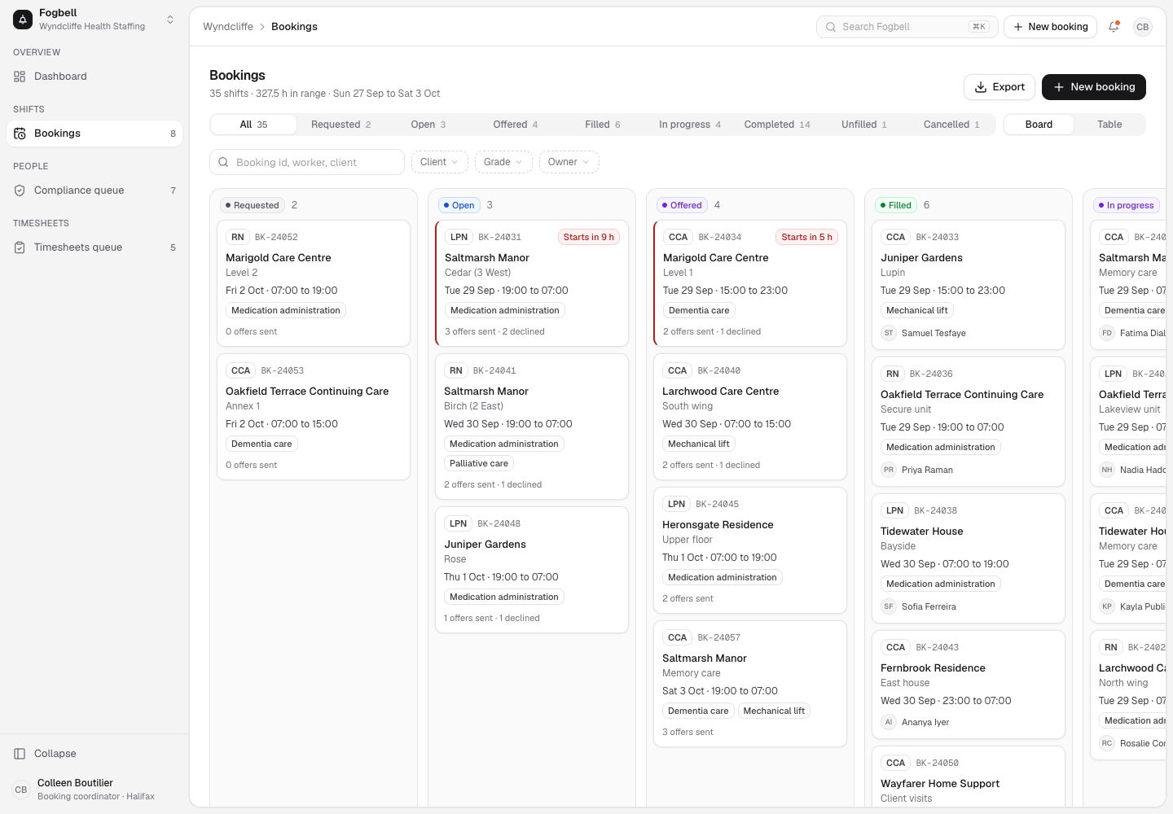The image size is (1173, 814).
Task: Open the CB user avatar menu
Action: tap(1143, 27)
